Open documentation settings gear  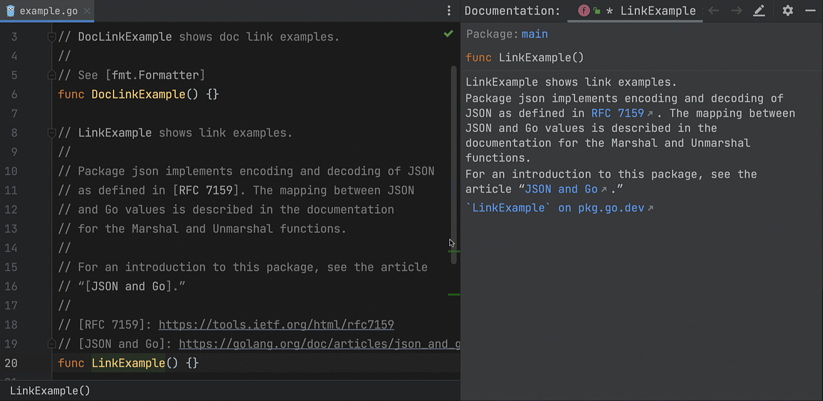coord(788,11)
